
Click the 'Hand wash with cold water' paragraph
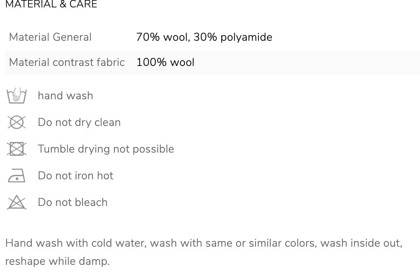click(204, 252)
